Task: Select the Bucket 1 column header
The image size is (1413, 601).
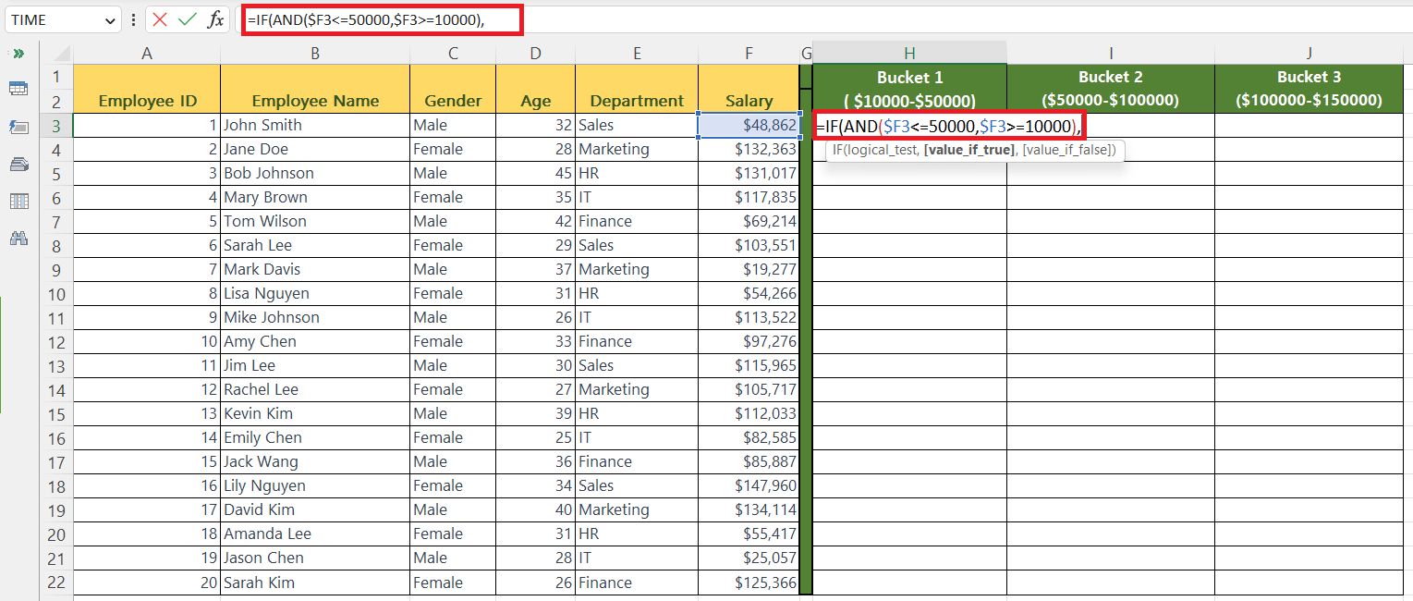Action: pyautogui.click(x=909, y=86)
